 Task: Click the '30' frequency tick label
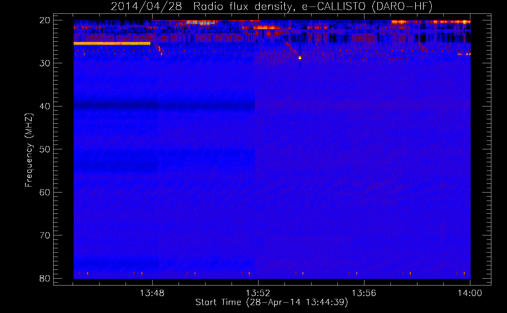(45, 63)
